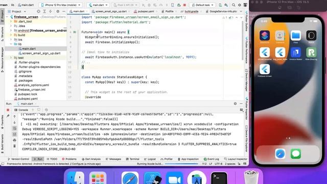
Task: Open Dart Analysis tool window
Action: (91, 159)
